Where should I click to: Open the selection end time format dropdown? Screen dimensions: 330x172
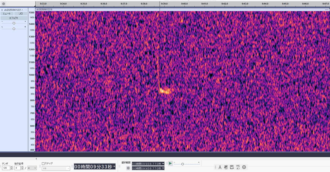163,168
